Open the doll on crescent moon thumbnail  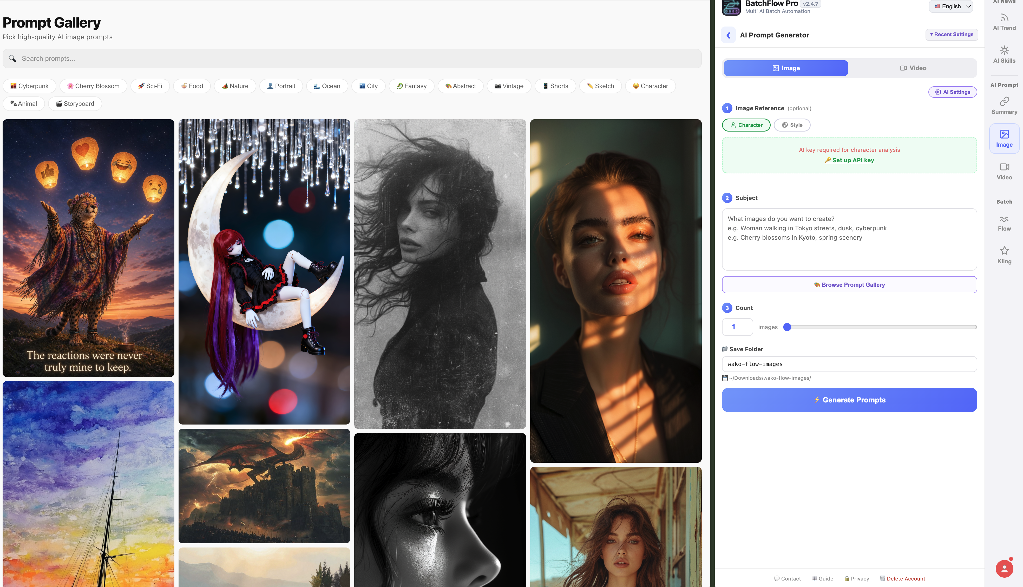point(264,272)
